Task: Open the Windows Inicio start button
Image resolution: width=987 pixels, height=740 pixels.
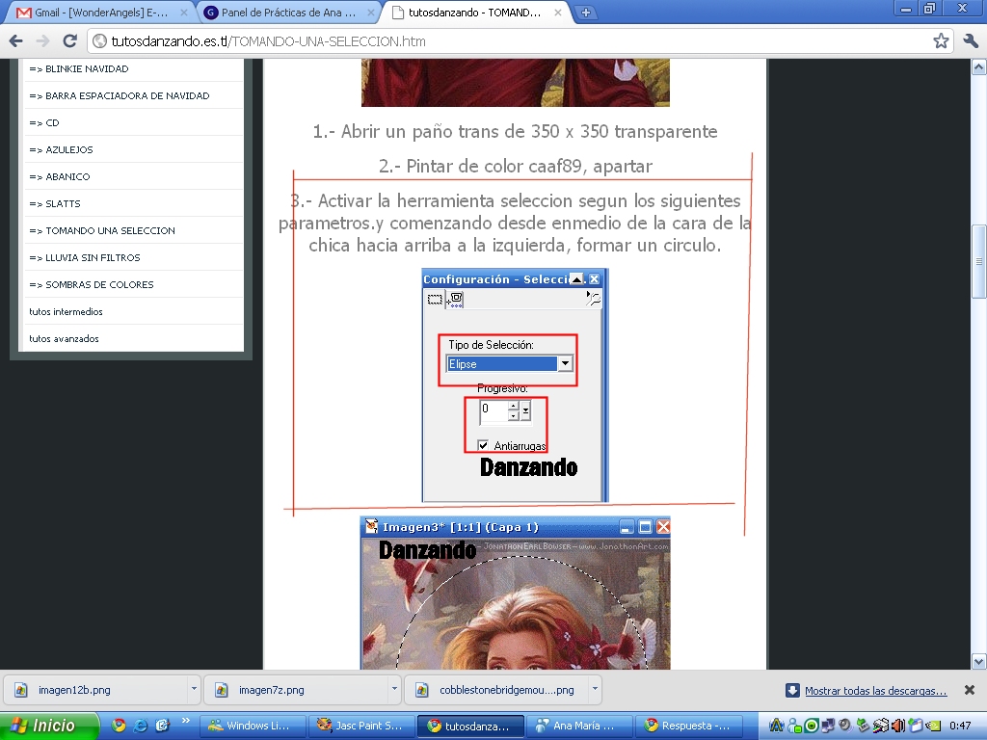Action: pos(50,726)
